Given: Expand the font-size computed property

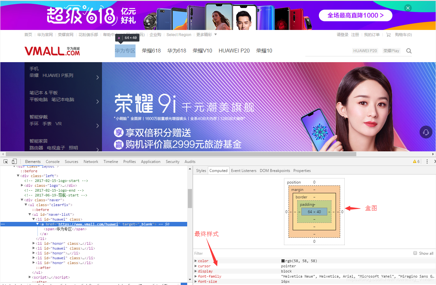Looking at the screenshot, I should [196, 281].
